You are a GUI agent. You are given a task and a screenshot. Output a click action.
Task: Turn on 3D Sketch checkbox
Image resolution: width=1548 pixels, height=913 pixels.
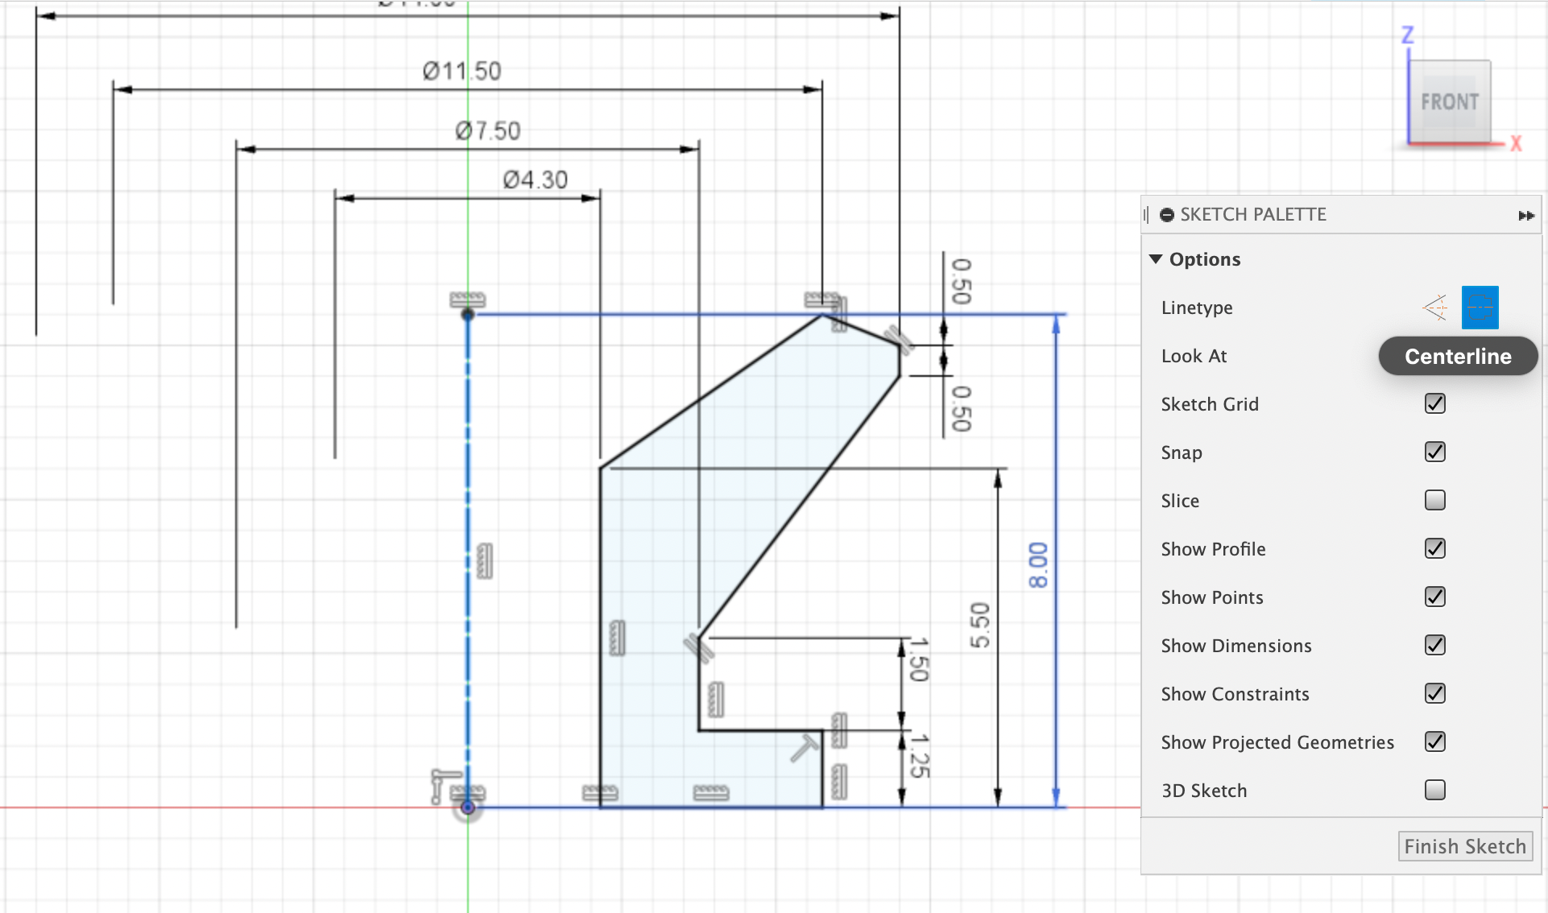tap(1434, 790)
